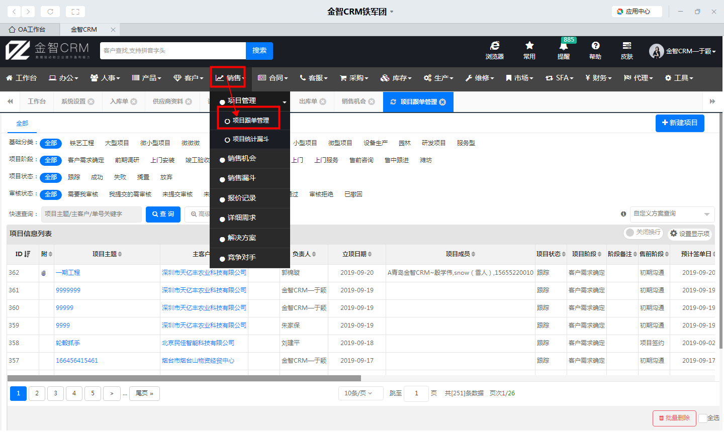Expand the 合同 navigation menu
The height and width of the screenshot is (432, 724).
(x=273, y=78)
